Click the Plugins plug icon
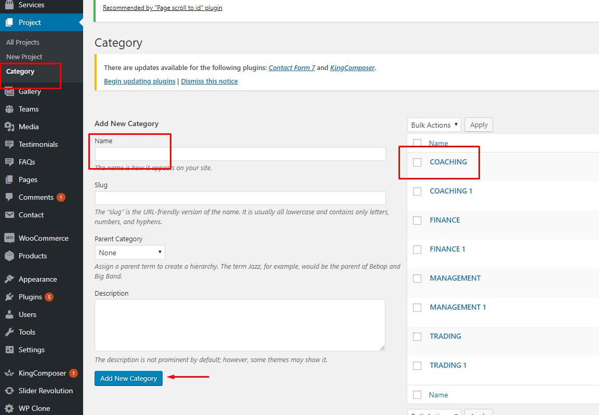The image size is (599, 415). [9, 297]
